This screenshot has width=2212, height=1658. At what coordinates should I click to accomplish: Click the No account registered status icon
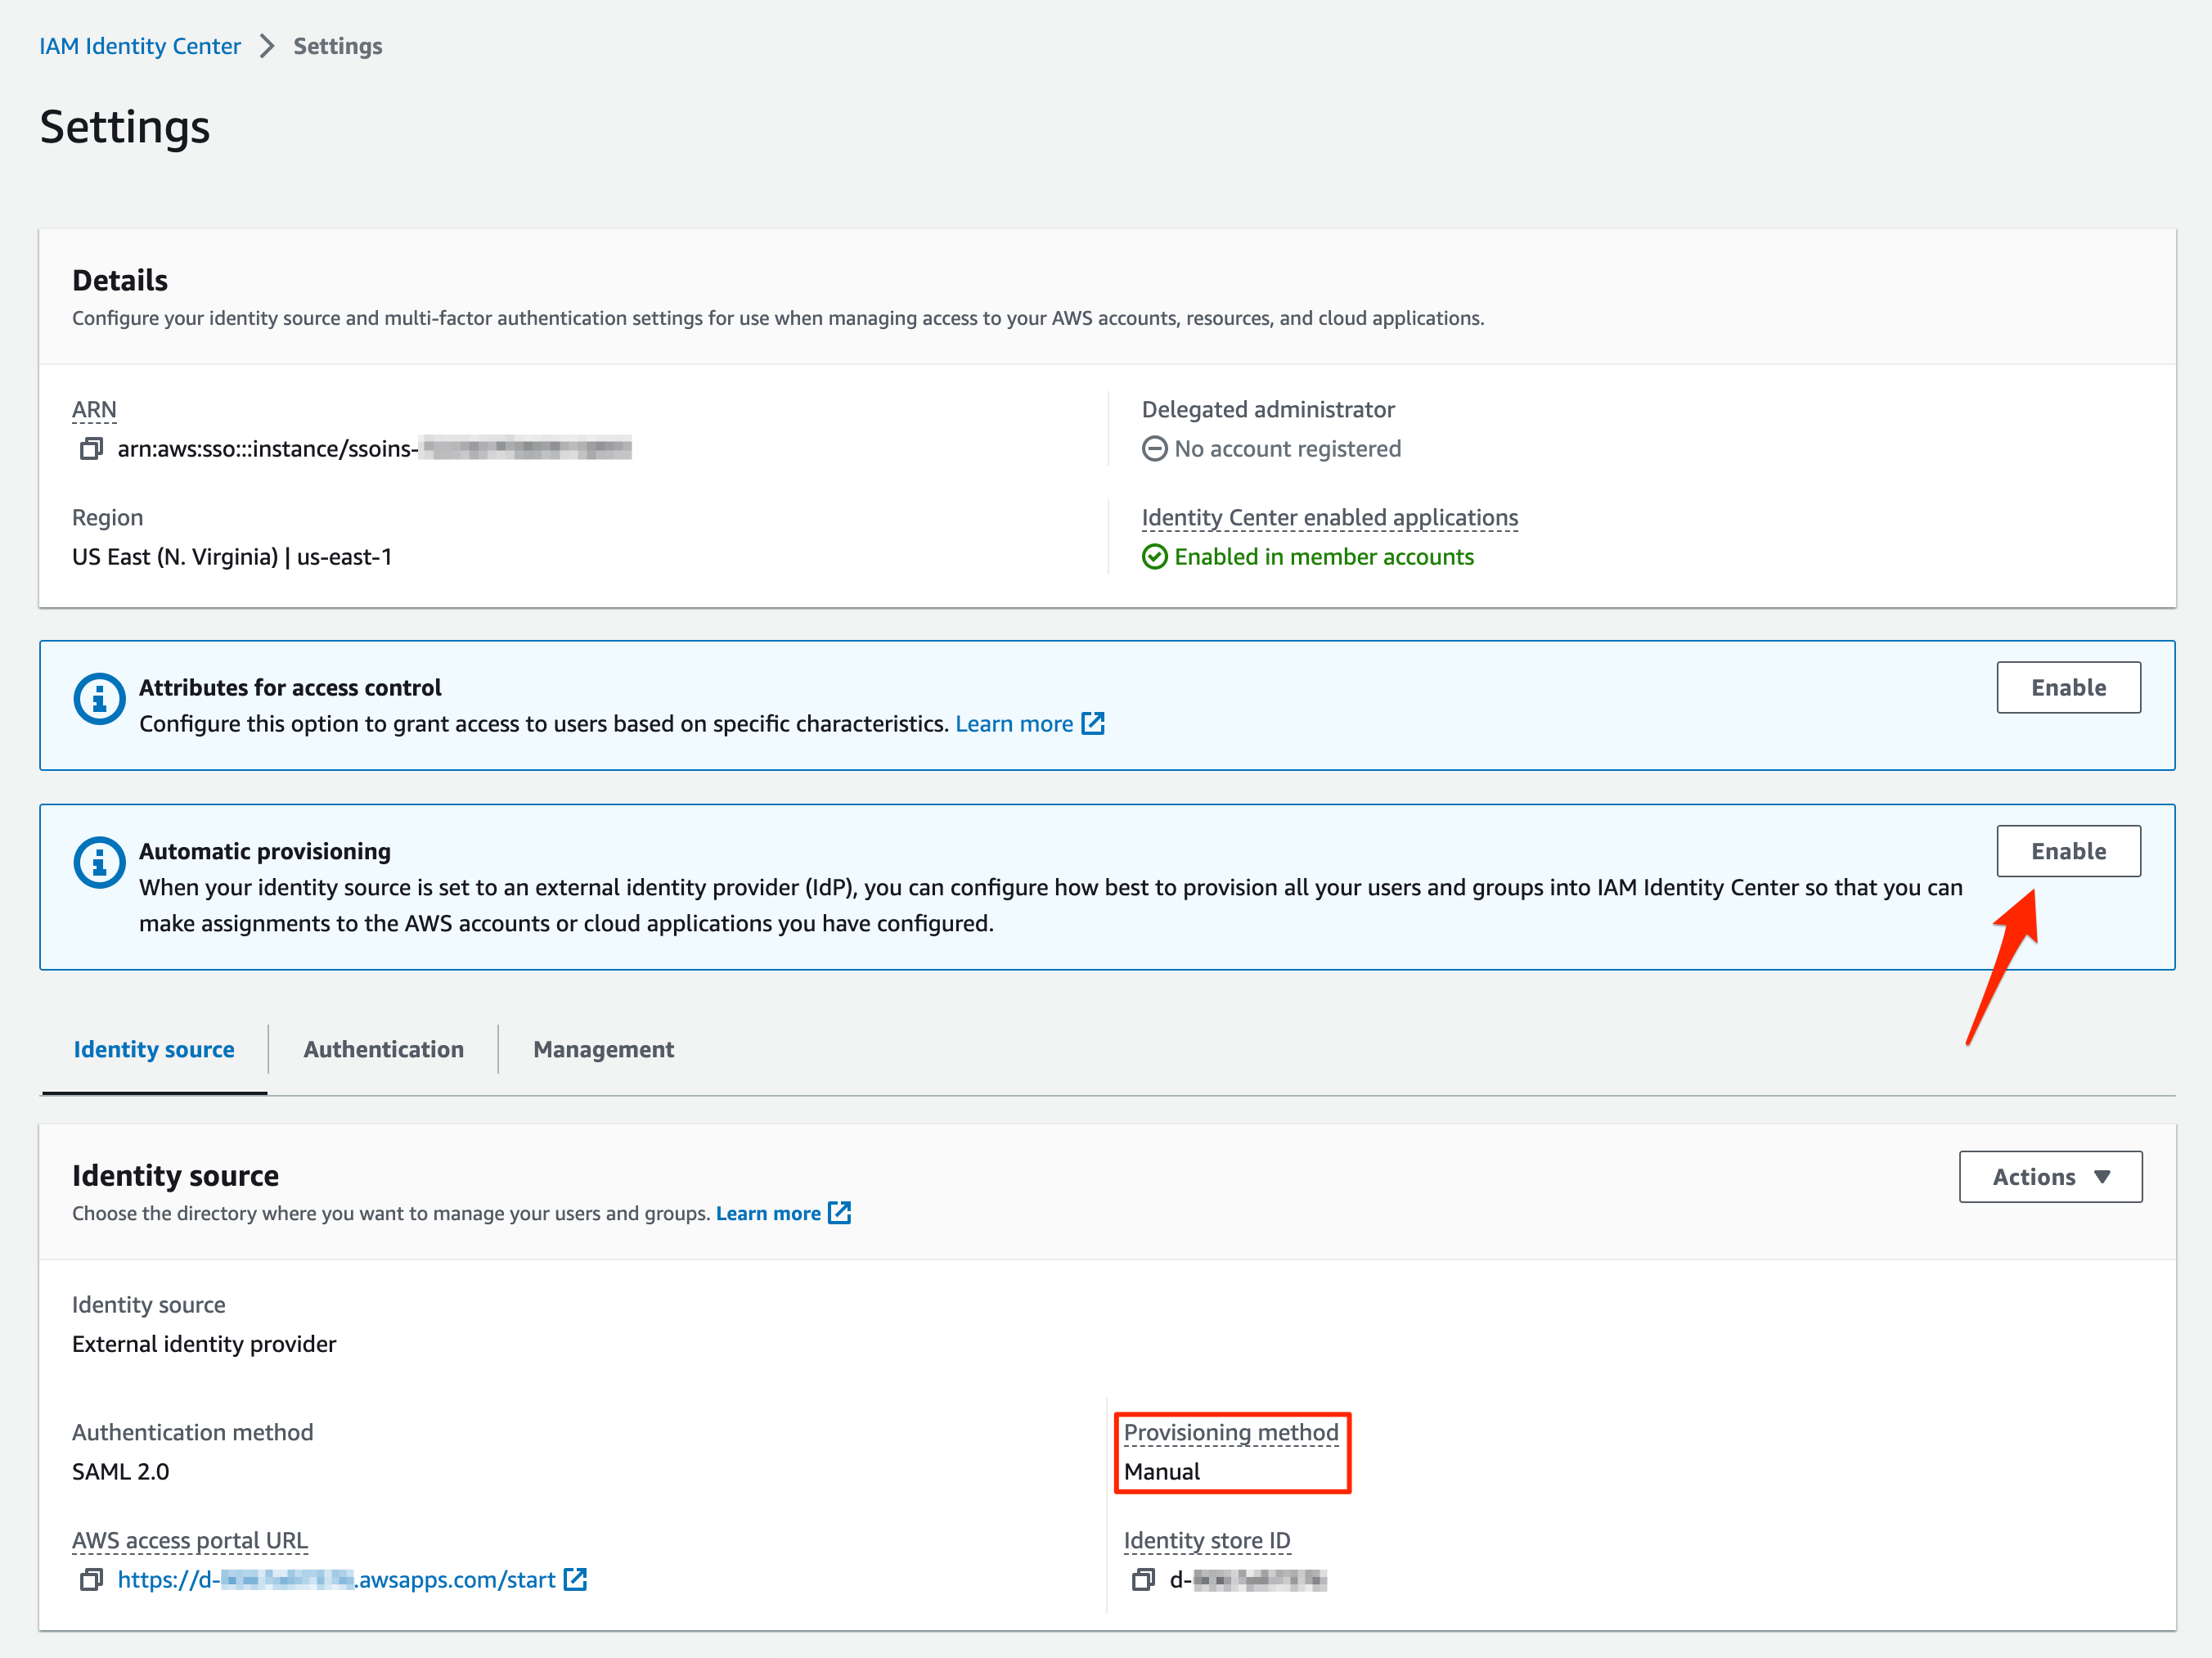click(1154, 448)
